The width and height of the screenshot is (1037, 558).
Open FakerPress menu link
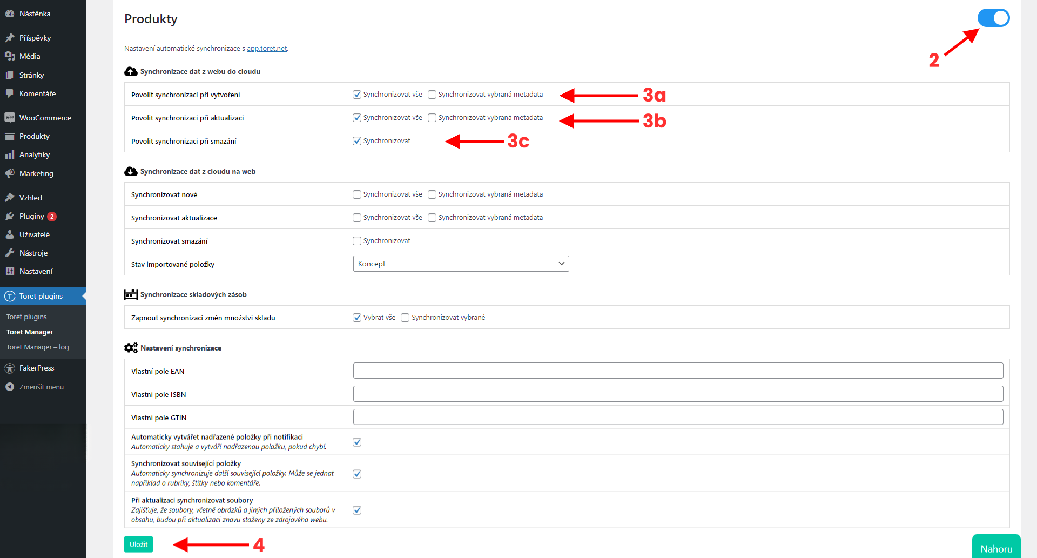(37, 368)
